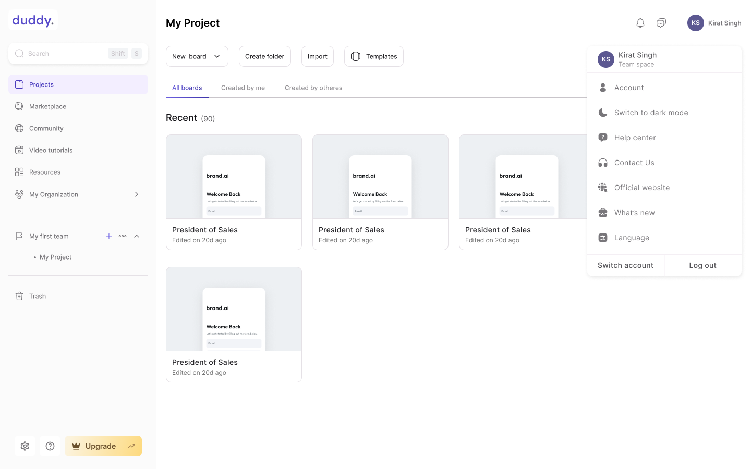Click the Kirat Singh name in header
The image size is (751, 469).
(x=725, y=23)
